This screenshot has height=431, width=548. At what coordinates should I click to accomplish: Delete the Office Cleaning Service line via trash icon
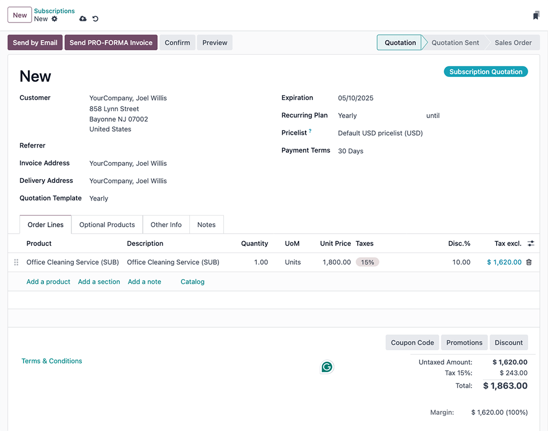(529, 262)
